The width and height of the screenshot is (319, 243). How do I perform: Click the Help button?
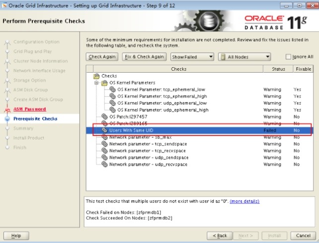tap(16, 236)
